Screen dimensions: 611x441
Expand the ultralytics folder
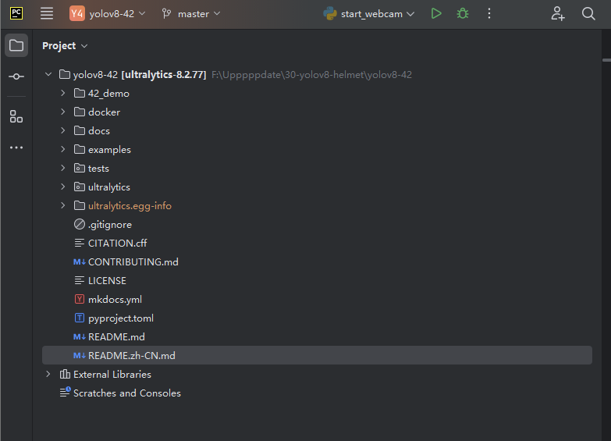62,187
